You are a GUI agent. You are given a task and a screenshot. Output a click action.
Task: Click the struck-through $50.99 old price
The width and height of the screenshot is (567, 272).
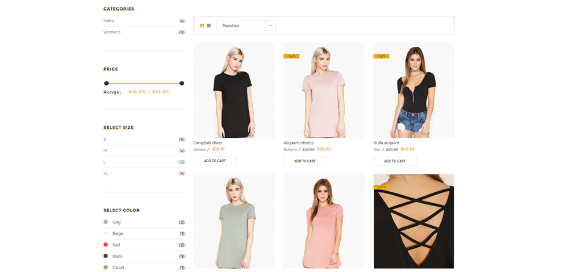pyautogui.click(x=392, y=150)
